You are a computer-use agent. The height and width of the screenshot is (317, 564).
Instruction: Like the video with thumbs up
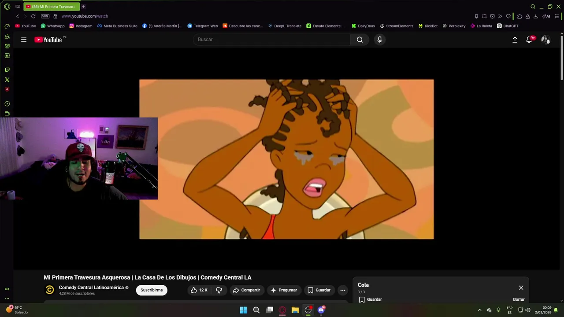coord(199,290)
